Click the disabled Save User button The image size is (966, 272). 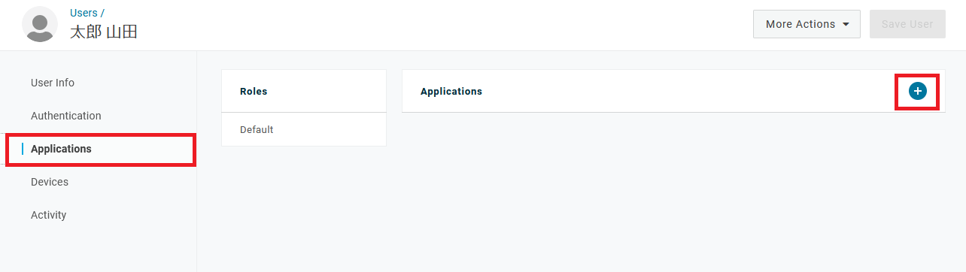[x=907, y=24]
